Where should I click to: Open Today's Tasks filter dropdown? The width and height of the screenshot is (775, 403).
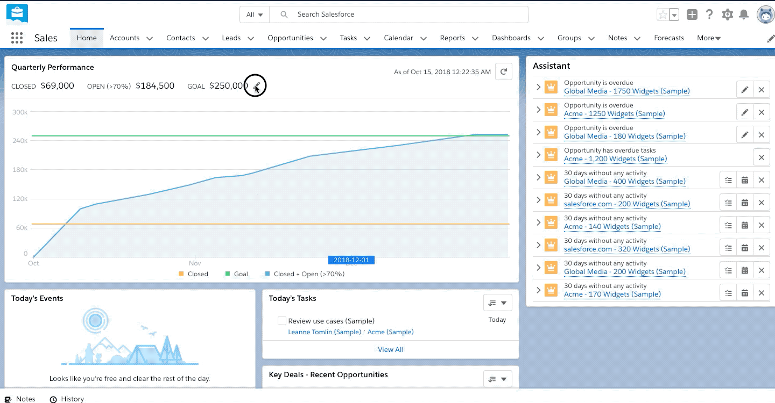498,303
